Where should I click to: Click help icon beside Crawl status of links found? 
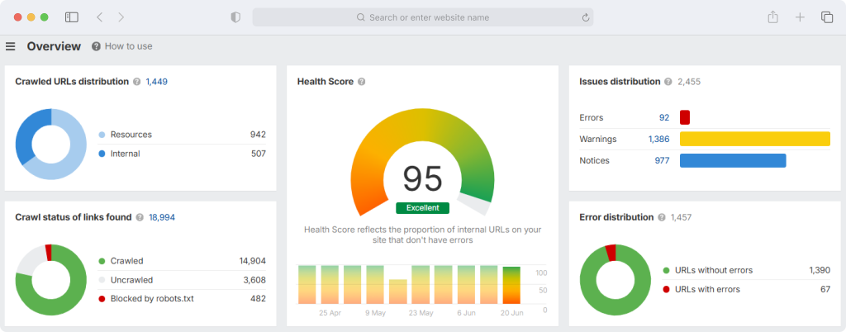click(x=140, y=217)
